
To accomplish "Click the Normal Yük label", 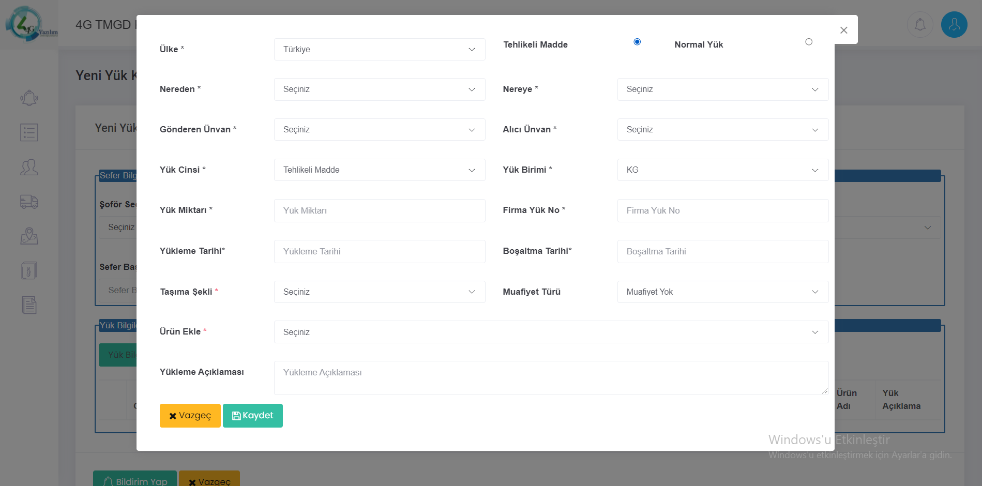I will [699, 44].
